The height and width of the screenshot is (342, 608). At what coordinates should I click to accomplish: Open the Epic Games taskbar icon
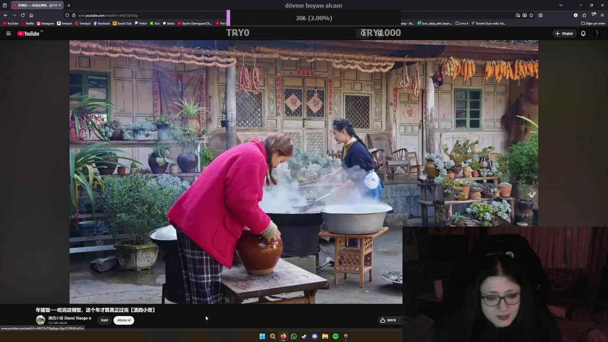(x=346, y=336)
